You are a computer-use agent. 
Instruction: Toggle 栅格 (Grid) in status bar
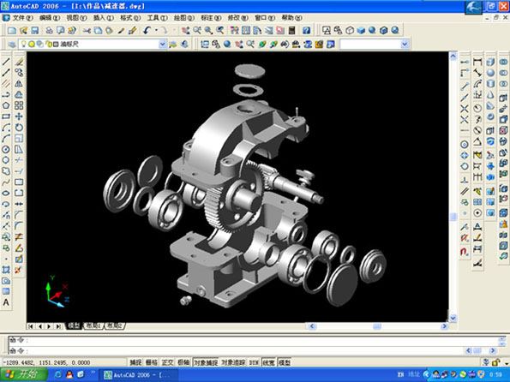click(152, 362)
